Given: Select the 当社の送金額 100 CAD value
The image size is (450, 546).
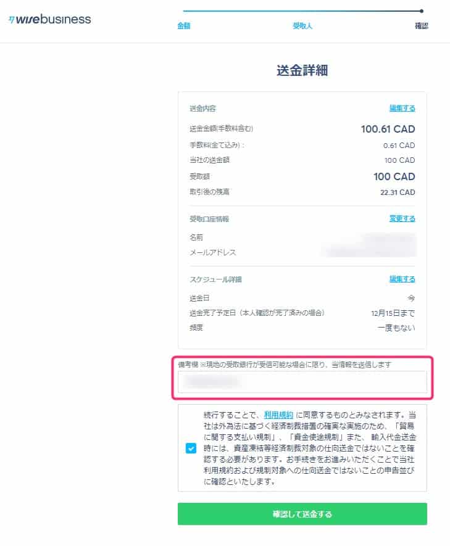Looking at the screenshot, I should (400, 160).
